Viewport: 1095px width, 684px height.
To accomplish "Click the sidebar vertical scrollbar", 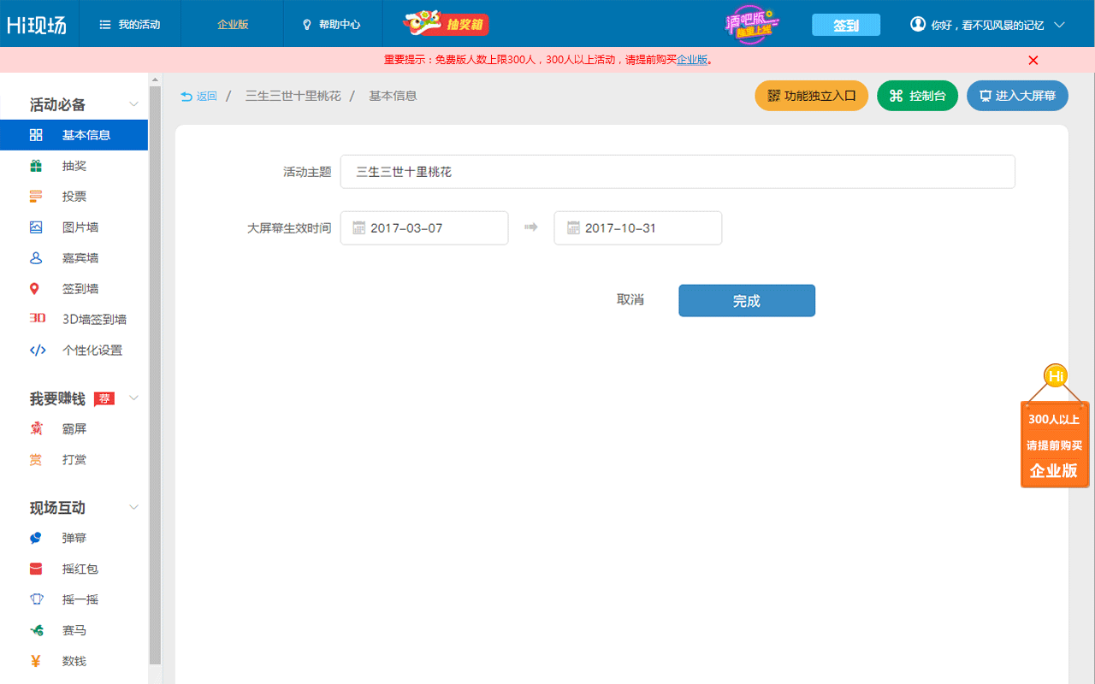I will pyautogui.click(x=155, y=374).
